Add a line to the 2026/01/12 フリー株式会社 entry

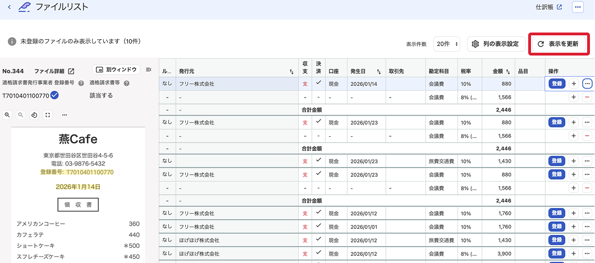pos(573,213)
